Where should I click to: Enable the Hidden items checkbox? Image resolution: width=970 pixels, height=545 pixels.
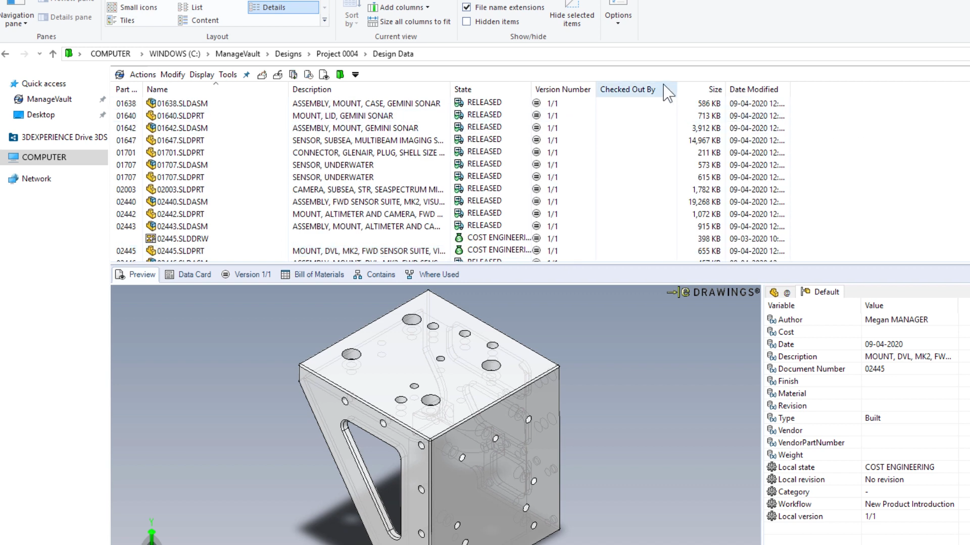click(x=467, y=22)
